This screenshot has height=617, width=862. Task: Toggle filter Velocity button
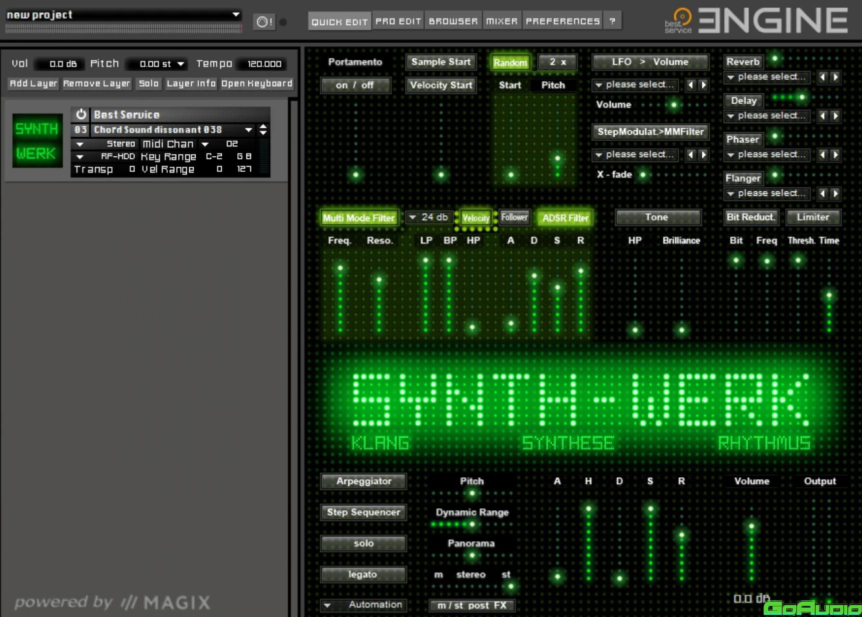click(x=476, y=218)
